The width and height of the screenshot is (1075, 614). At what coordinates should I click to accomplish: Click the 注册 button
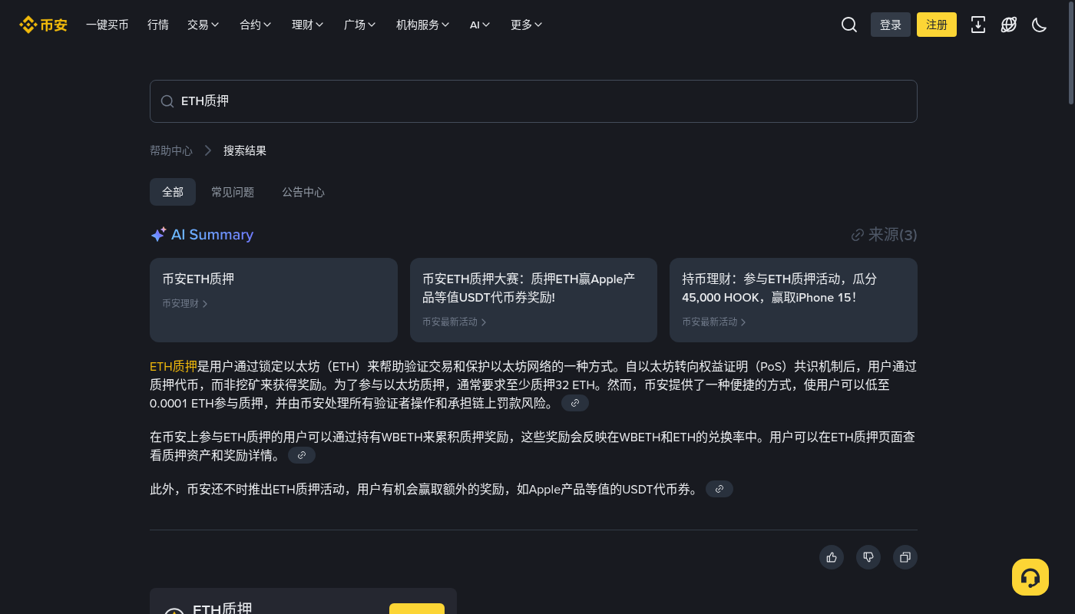[x=937, y=25]
